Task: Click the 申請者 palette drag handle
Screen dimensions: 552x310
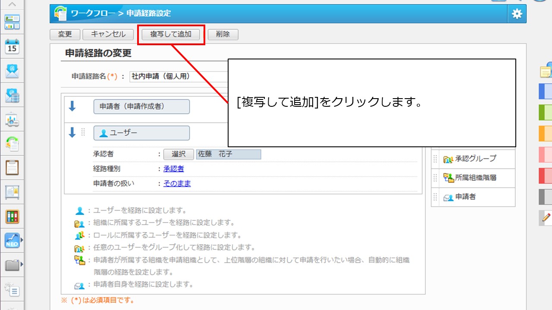Action: 435,197
